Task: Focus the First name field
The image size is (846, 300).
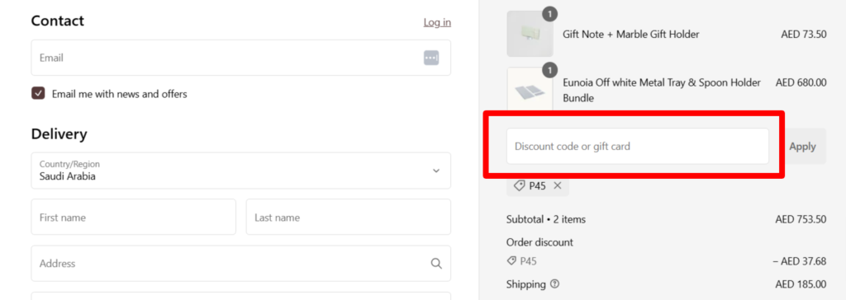Action: coord(133,217)
